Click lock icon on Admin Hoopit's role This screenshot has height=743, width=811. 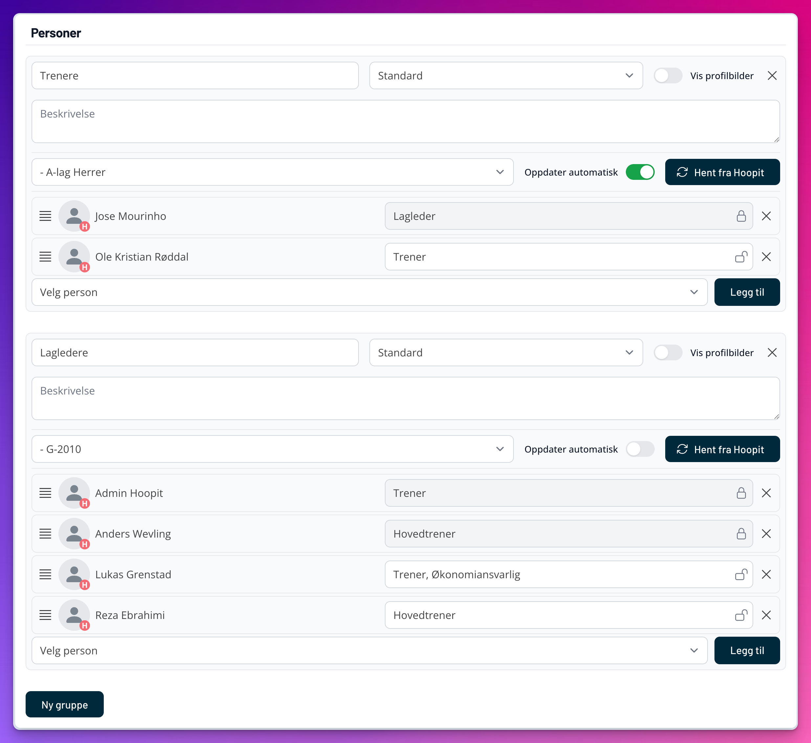741,493
